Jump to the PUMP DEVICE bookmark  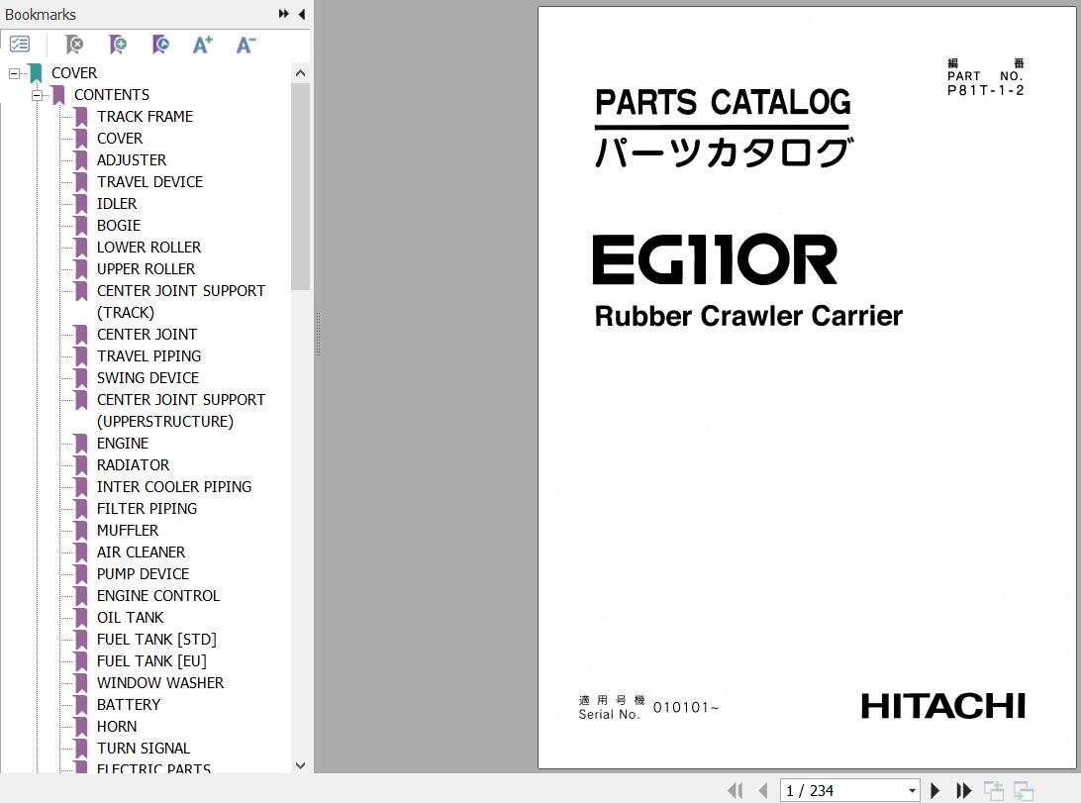[x=143, y=574]
